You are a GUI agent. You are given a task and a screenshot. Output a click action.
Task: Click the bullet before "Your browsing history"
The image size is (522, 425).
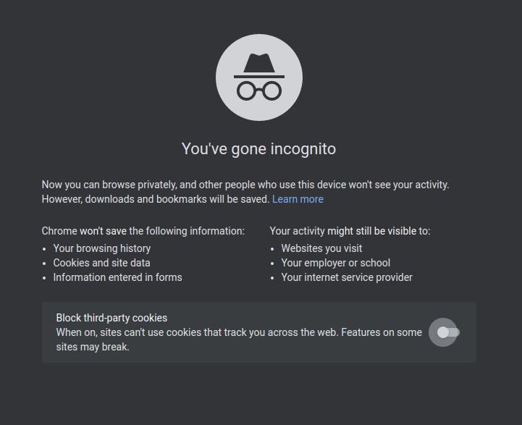(x=45, y=248)
